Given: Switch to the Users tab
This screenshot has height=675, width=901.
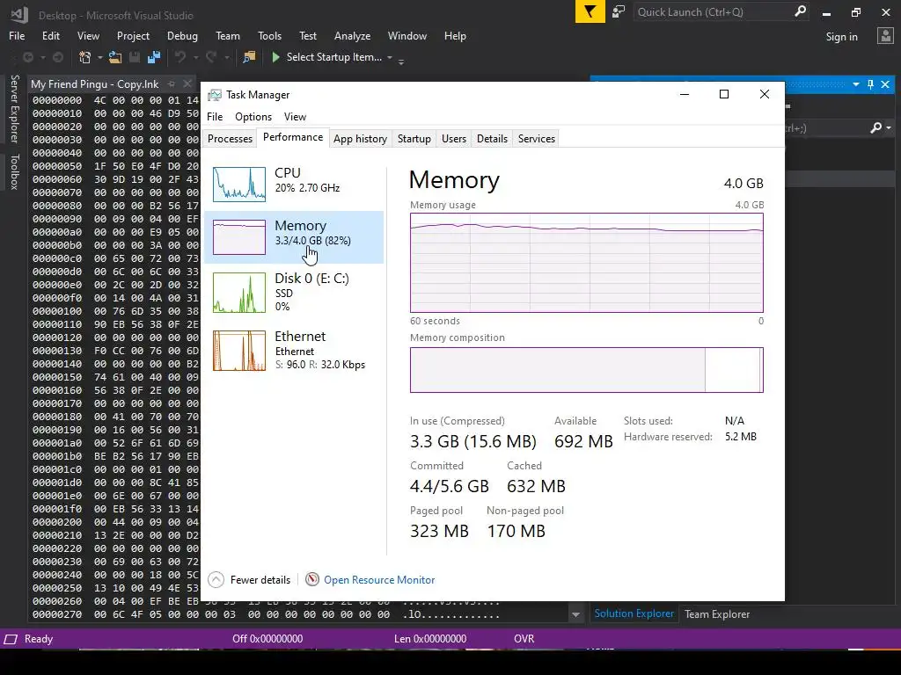Looking at the screenshot, I should pyautogui.click(x=453, y=138).
